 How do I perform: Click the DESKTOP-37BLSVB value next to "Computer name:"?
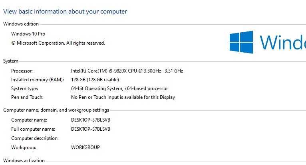pos(91,120)
